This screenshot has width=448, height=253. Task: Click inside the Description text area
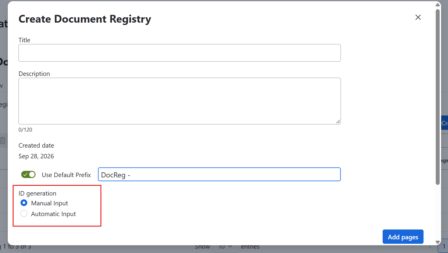click(x=180, y=101)
